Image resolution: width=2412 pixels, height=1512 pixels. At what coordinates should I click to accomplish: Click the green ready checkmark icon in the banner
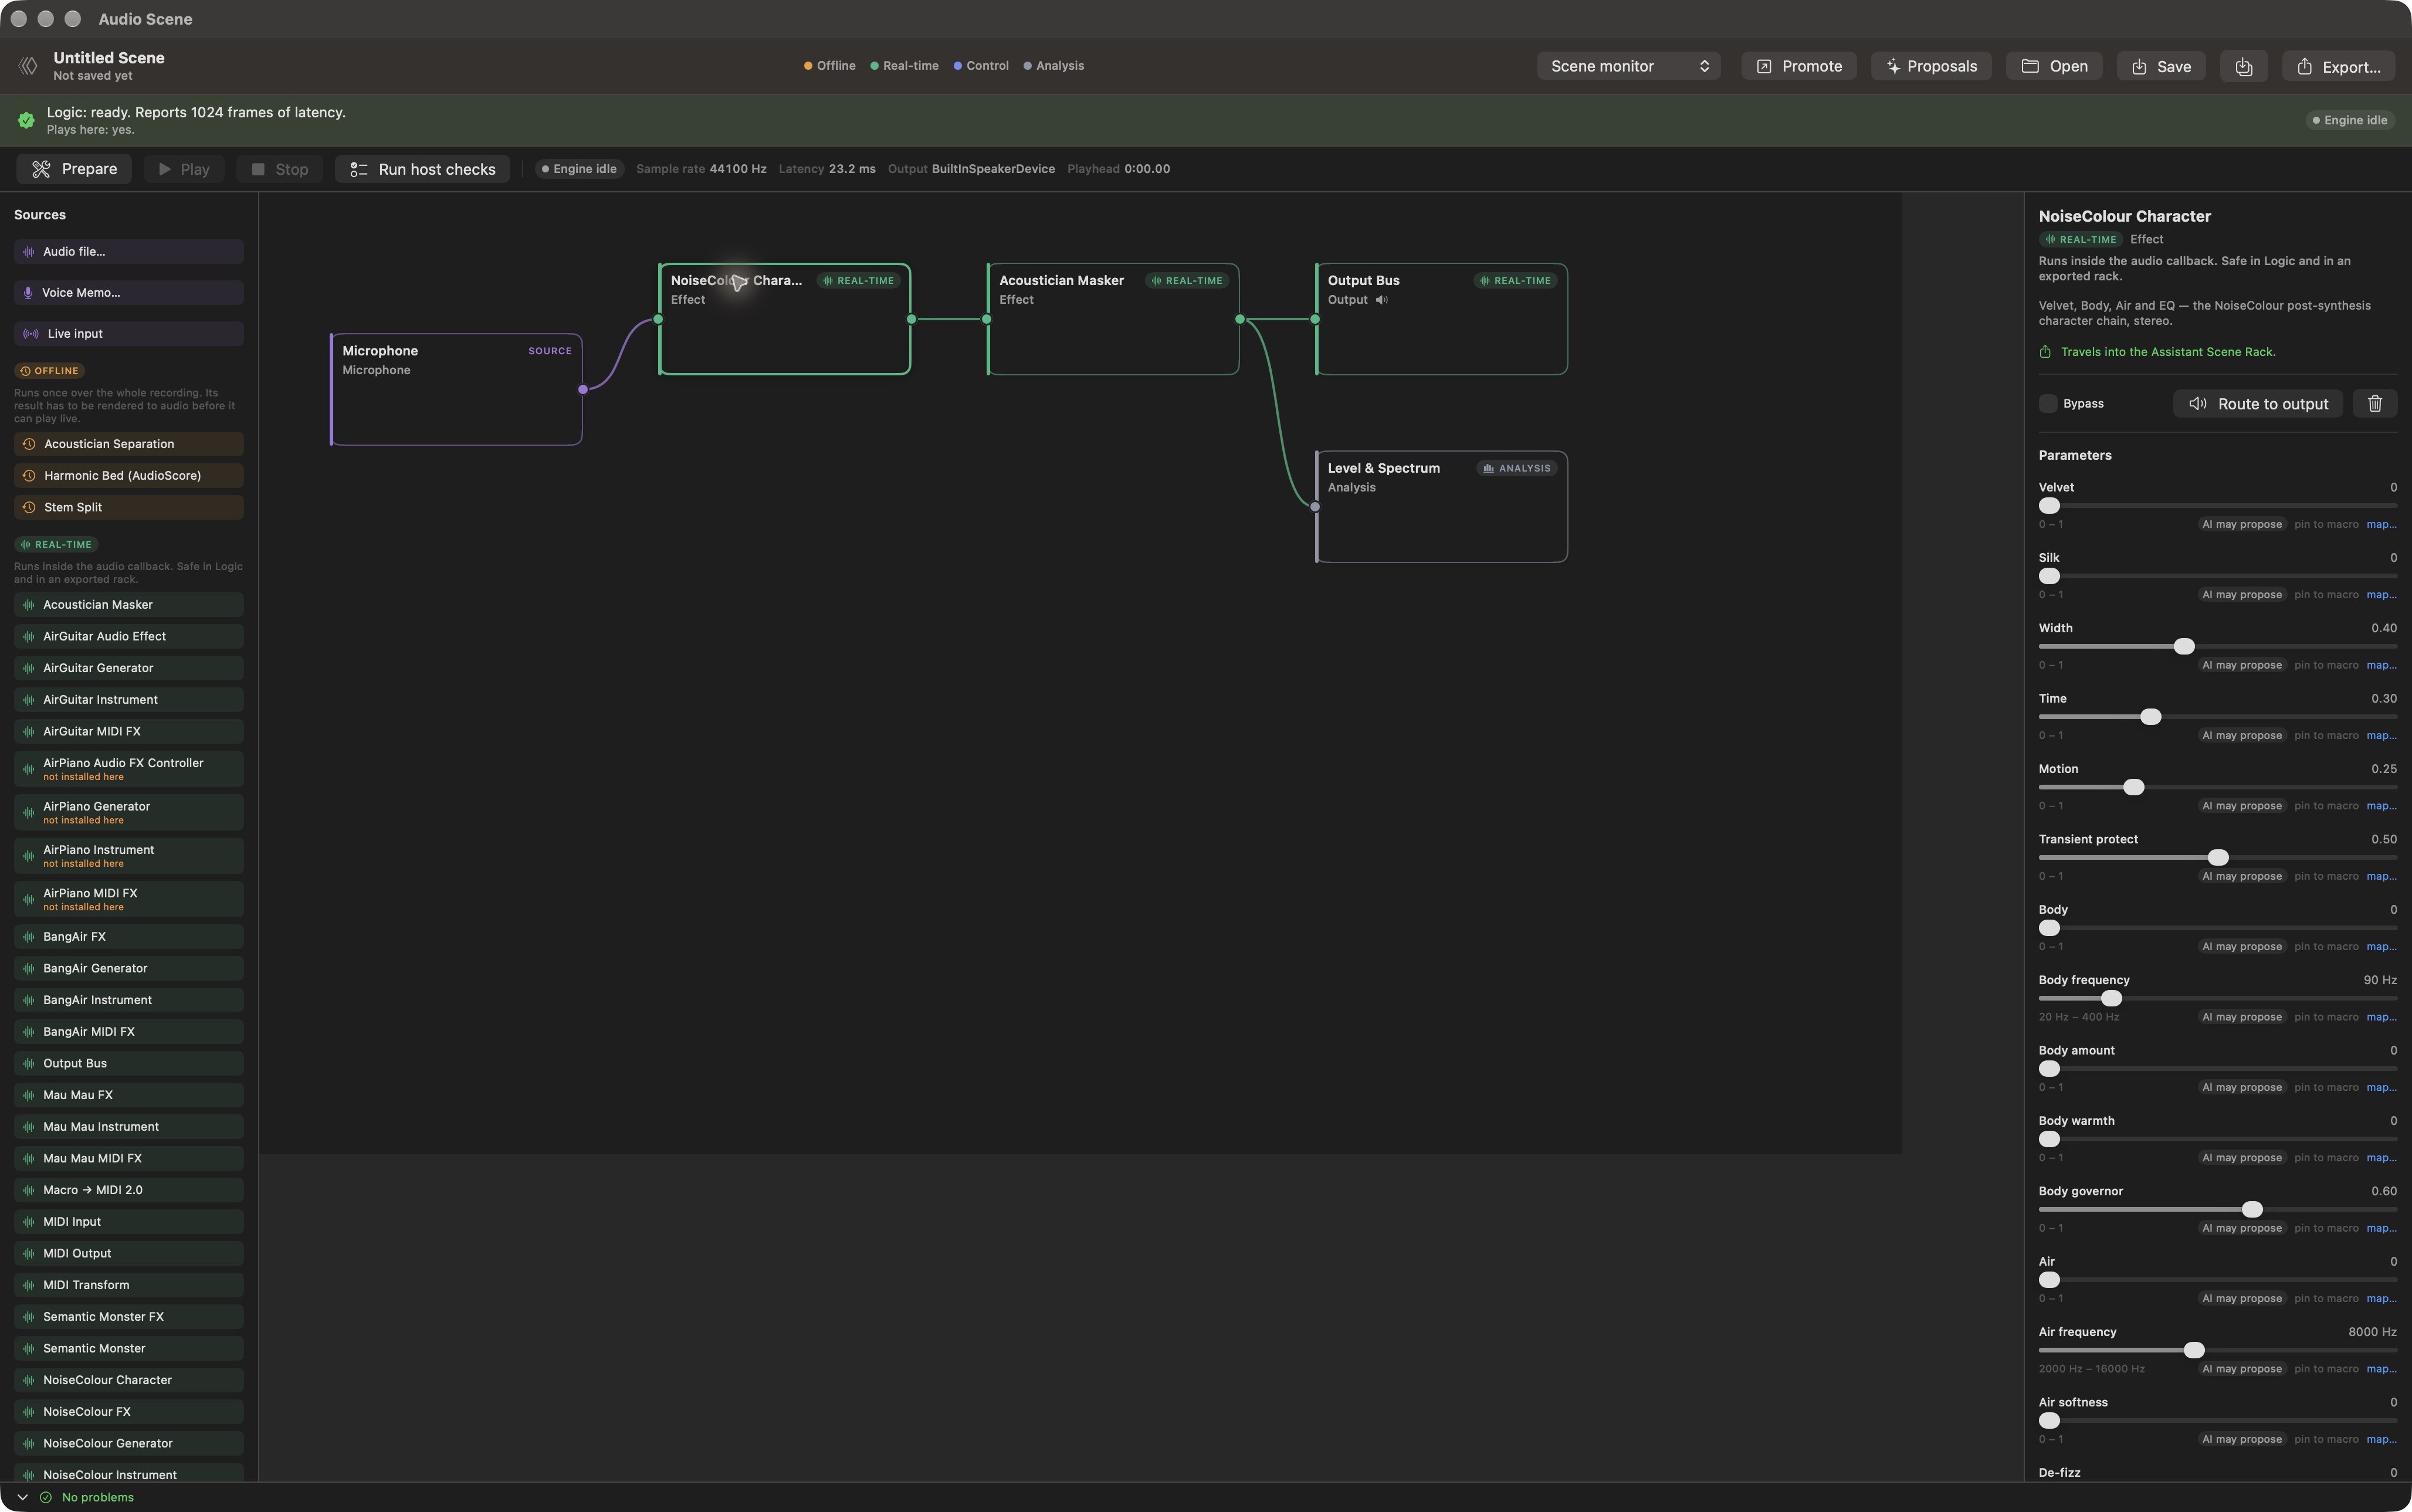tap(26, 120)
